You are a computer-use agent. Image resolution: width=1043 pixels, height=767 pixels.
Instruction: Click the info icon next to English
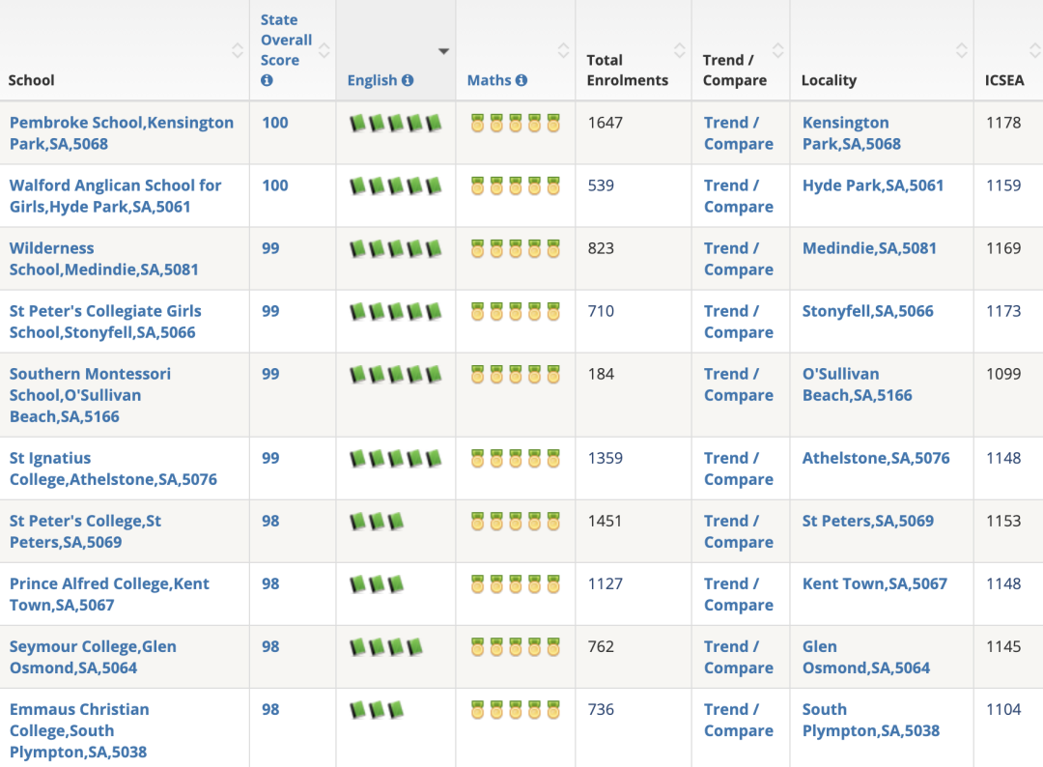408,80
